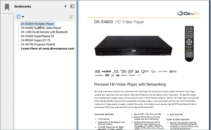The width and height of the screenshot is (211, 130).
Task: Collapse the Bookmarks panel with left arrow
Action: (x=65, y=6)
